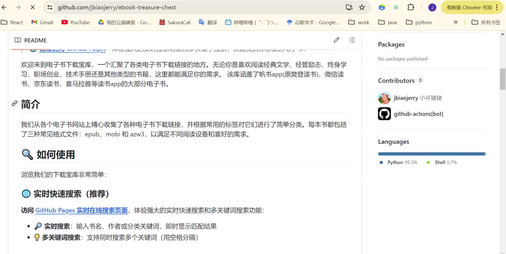Click the Python 99.3% language link

coord(399,162)
